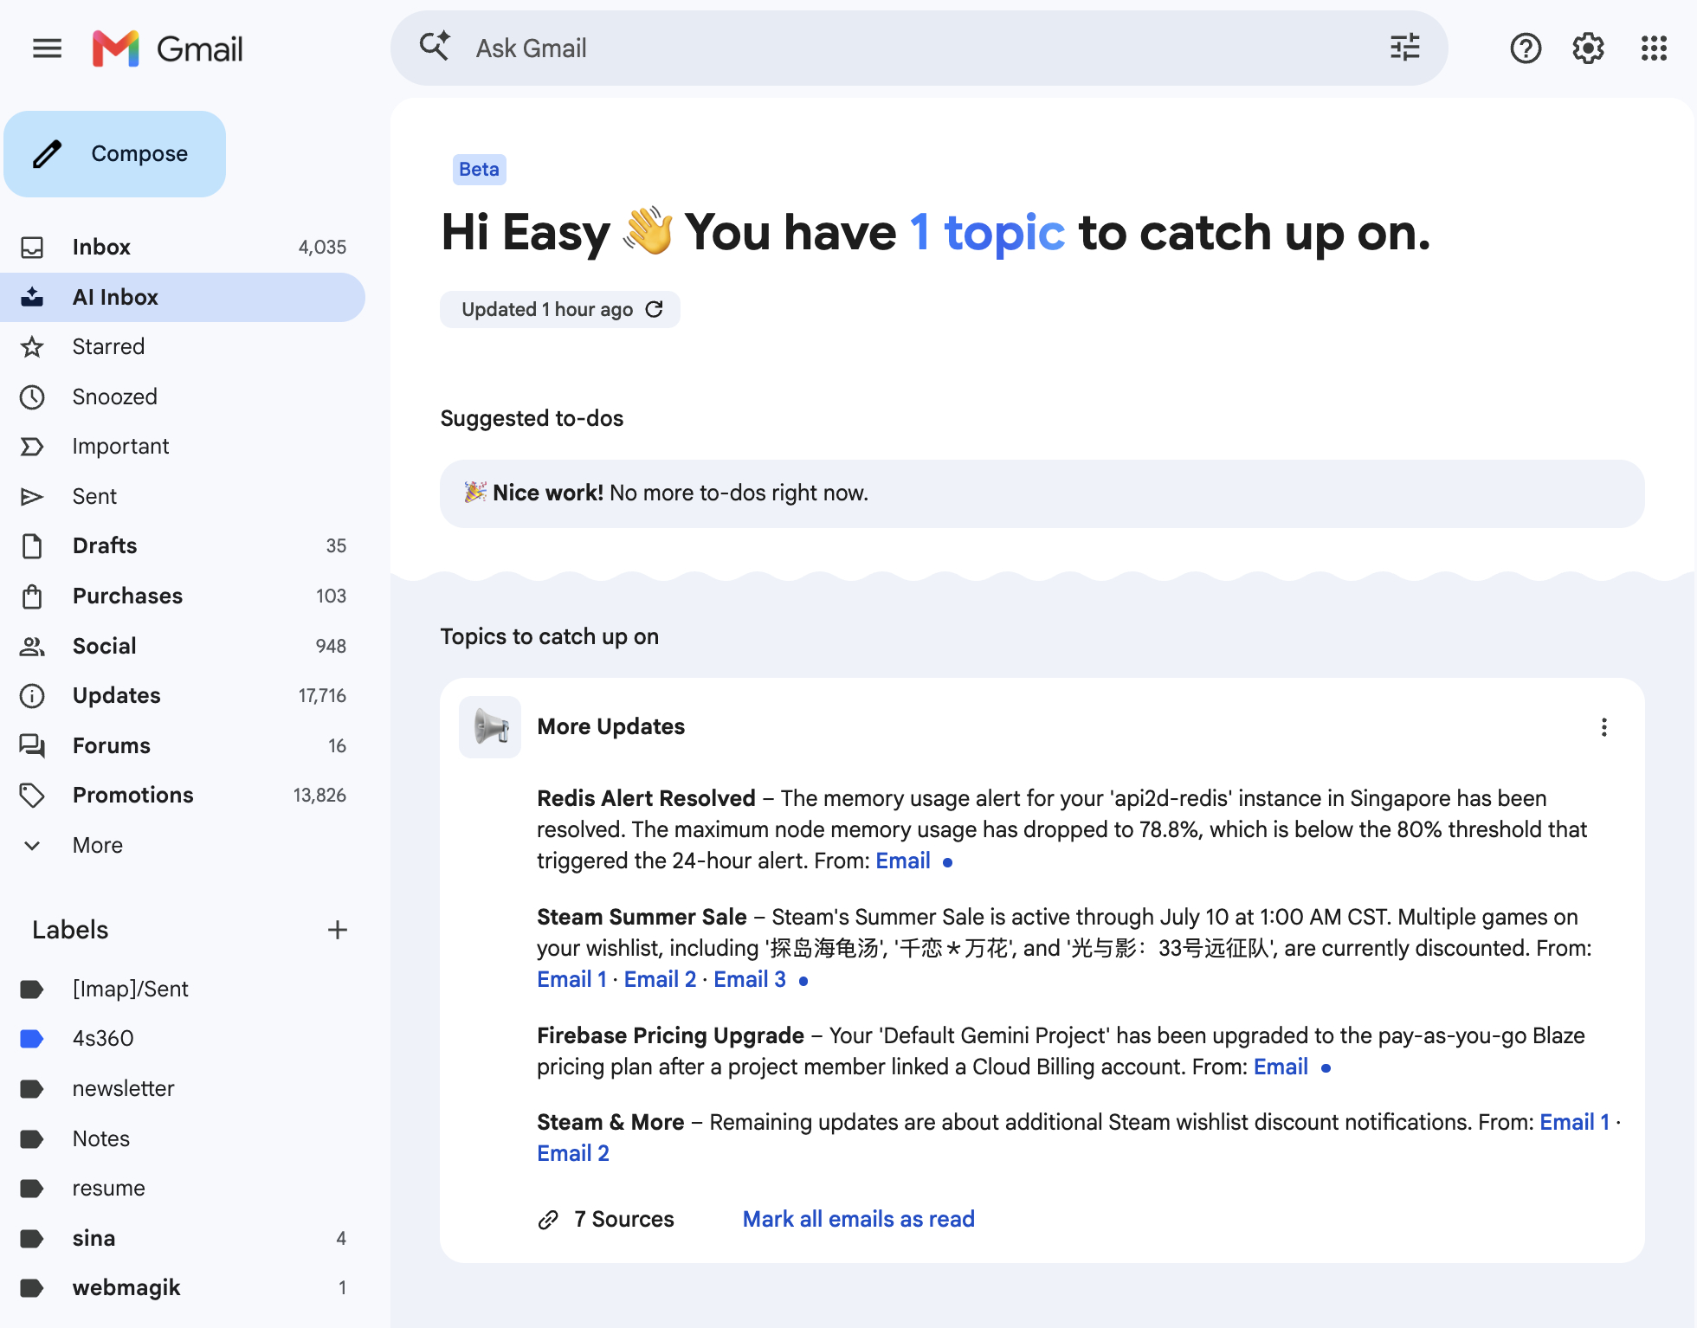
Task: Click Mark all emails as read
Action: [x=859, y=1219]
